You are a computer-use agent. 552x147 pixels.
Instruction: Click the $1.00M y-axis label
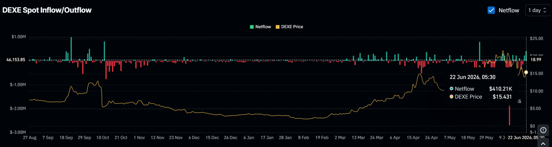[x=19, y=37]
